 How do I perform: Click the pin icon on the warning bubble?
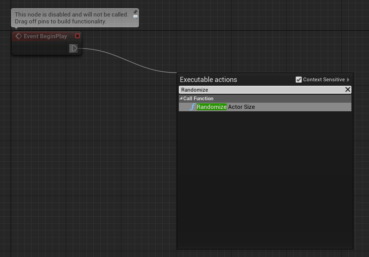coord(135,12)
